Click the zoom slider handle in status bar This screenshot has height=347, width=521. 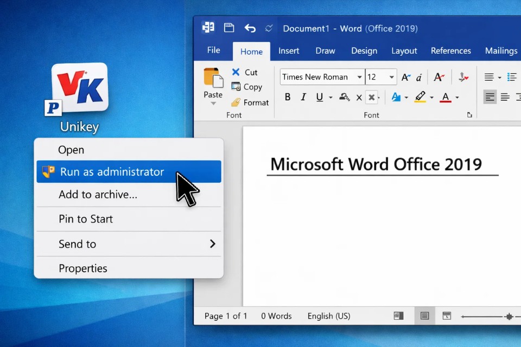tap(509, 316)
